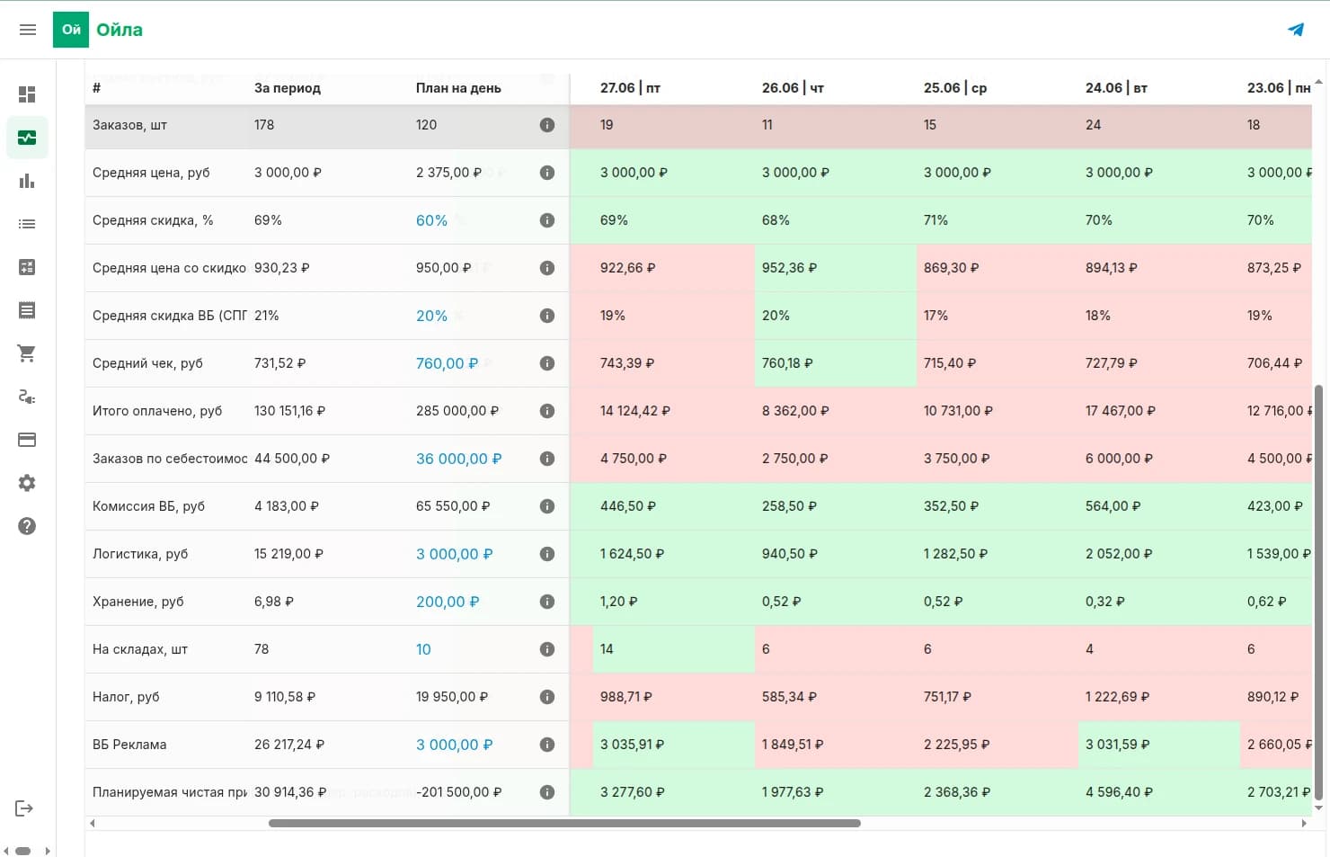Click the logout icon in sidebar
Viewport: 1330px width, 857px height.
(x=24, y=808)
